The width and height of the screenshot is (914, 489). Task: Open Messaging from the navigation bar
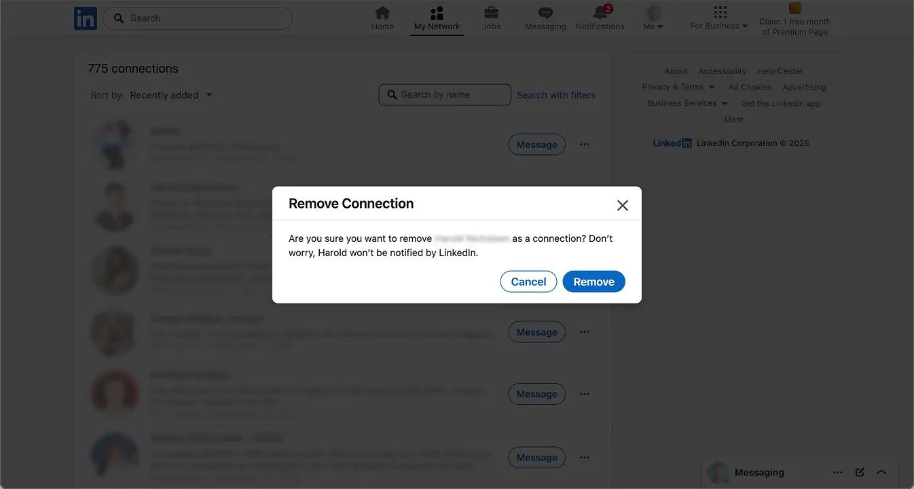(x=545, y=14)
